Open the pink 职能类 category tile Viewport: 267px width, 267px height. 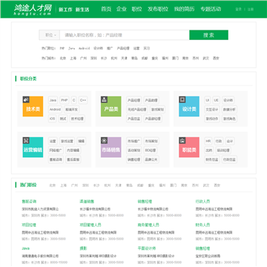[x=189, y=148]
